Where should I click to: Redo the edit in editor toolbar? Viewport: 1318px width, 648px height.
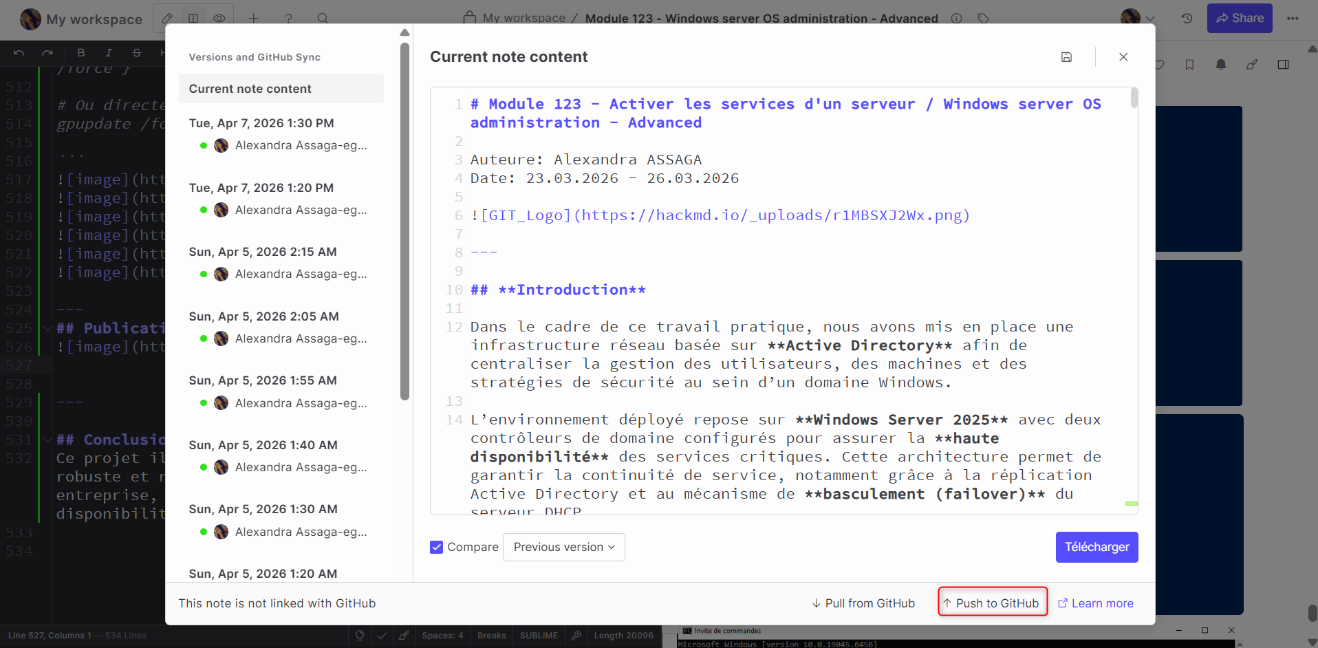[x=47, y=53]
